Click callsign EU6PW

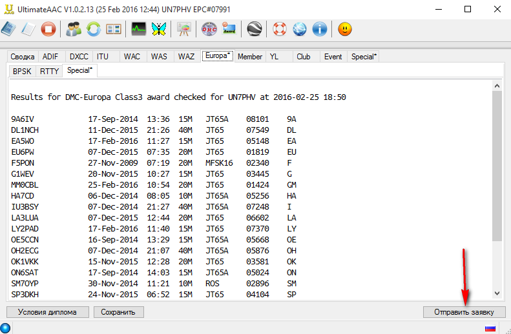[23, 152]
